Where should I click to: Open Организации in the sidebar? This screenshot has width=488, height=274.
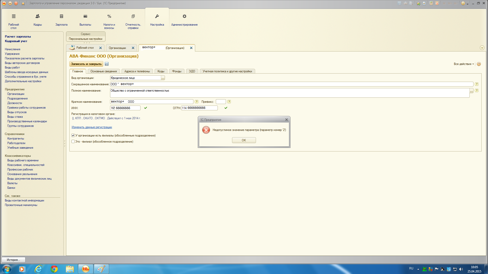(x=16, y=94)
